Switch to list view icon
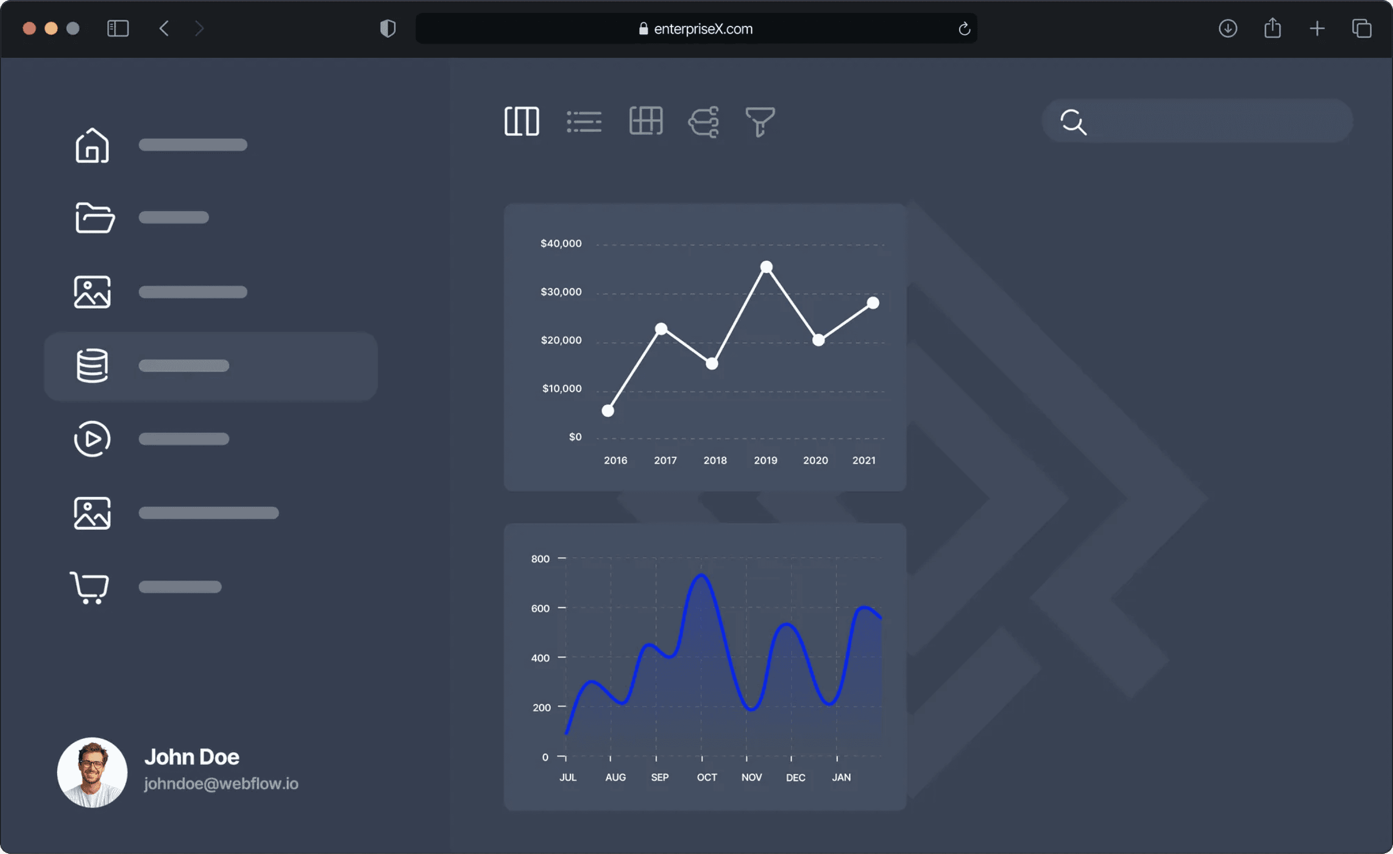This screenshot has height=854, width=1393. tap(584, 122)
